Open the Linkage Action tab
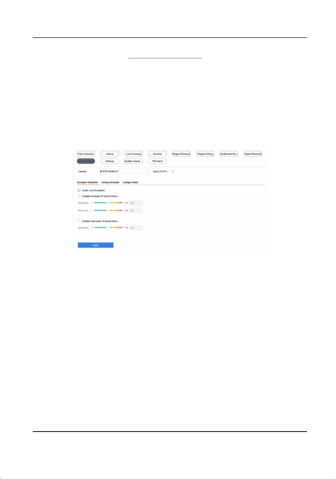The image size is (336, 479). click(x=131, y=182)
